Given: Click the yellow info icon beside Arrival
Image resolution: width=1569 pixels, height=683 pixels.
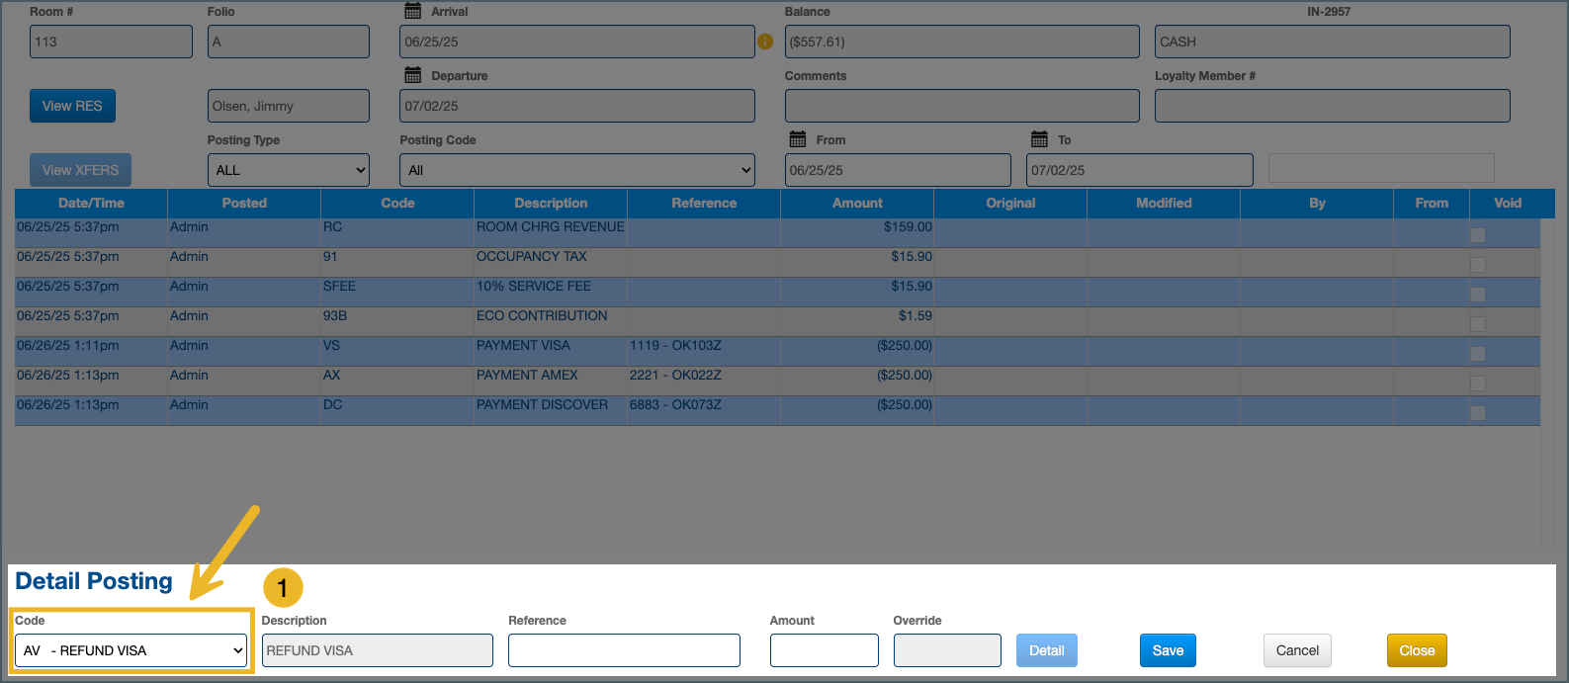Looking at the screenshot, I should pos(765,42).
